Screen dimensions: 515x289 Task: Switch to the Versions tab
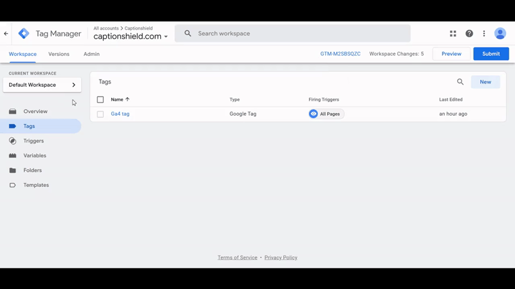59,54
